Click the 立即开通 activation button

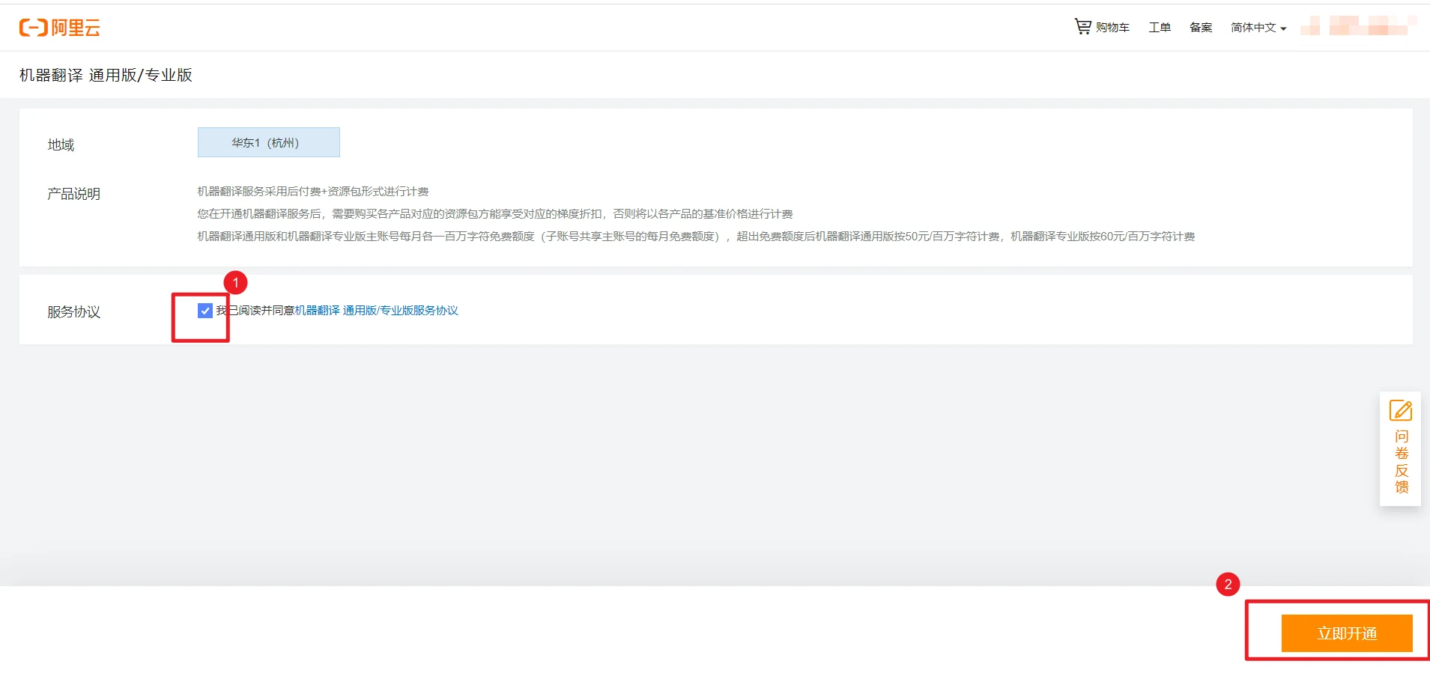point(1345,632)
